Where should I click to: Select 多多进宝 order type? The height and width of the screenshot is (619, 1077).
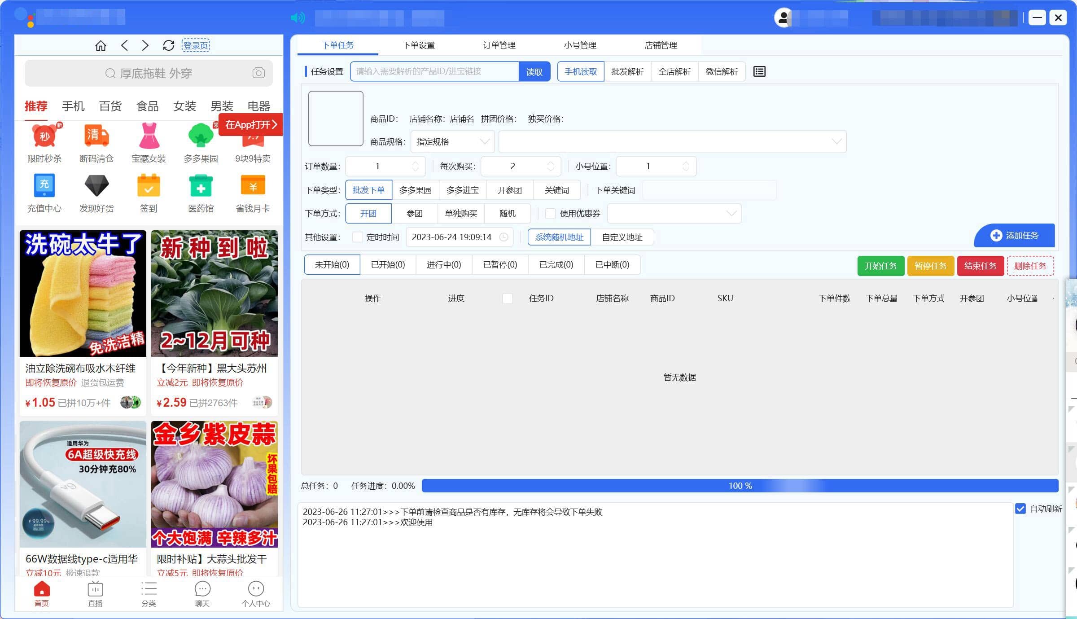462,190
